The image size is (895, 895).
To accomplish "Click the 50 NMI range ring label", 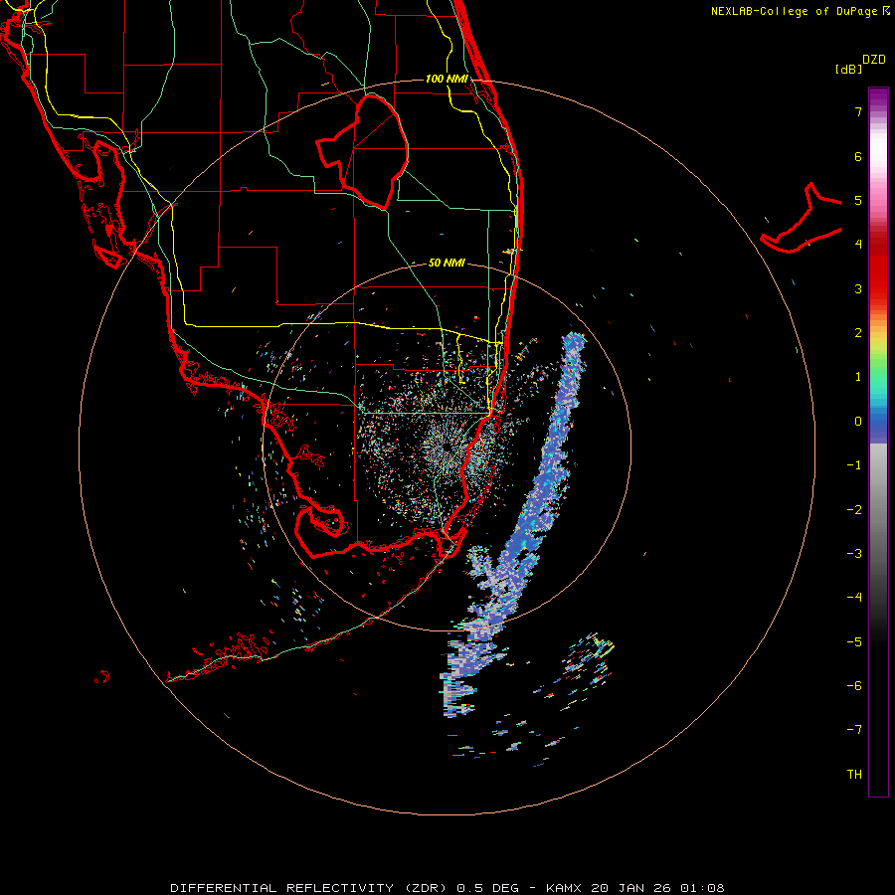I will (x=447, y=263).
